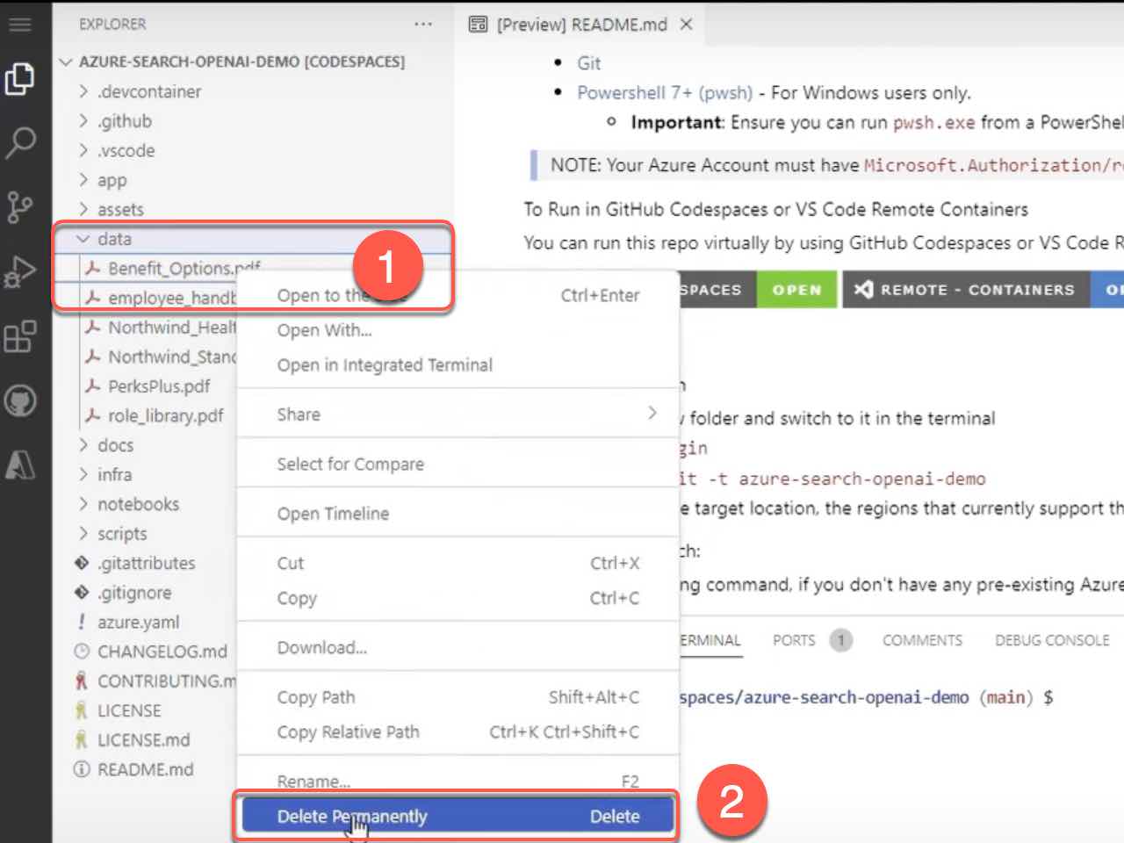Close the README.md preview tab
Viewport: 1124px width, 843px height.
(687, 25)
